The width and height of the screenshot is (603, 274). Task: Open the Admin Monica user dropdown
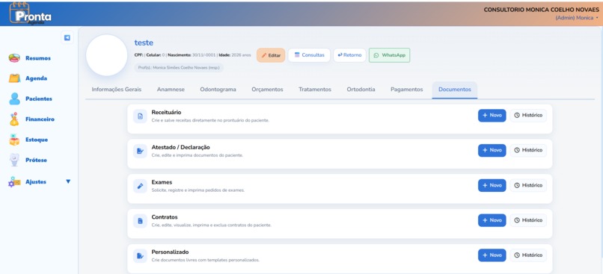(x=577, y=18)
